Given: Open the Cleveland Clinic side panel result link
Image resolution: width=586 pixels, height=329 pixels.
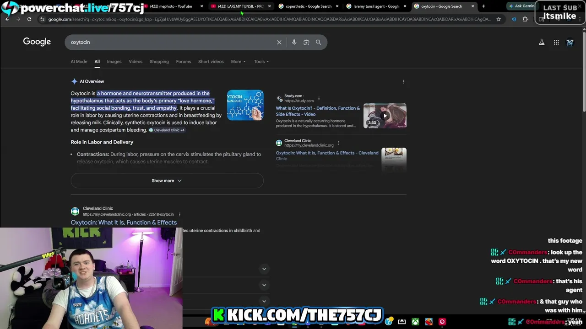Looking at the screenshot, I should point(327,156).
